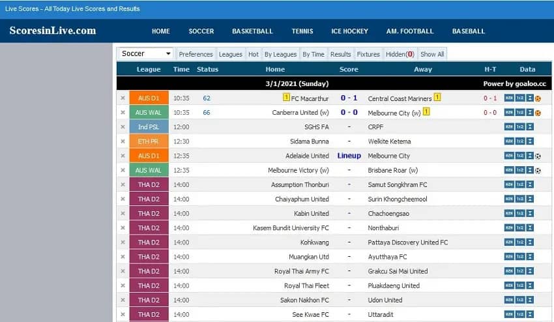Open AM. FOOTBALL in top navigation
The image size is (554, 322).
410,31
